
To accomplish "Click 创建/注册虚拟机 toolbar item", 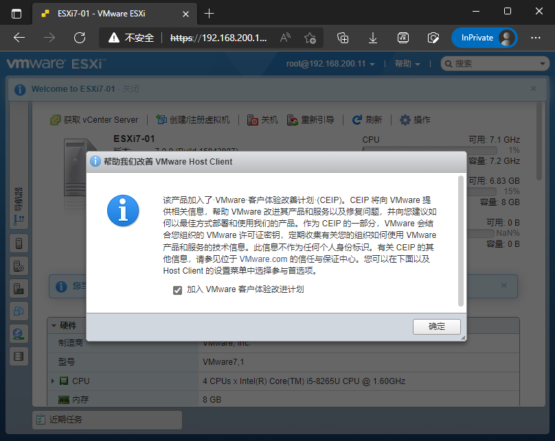I will point(193,120).
